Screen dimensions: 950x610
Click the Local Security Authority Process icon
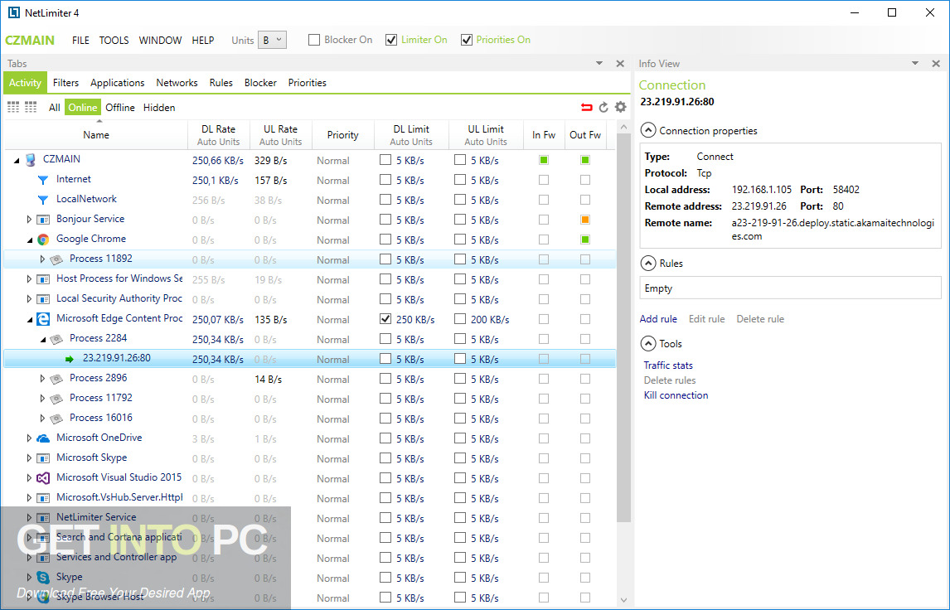tap(43, 299)
